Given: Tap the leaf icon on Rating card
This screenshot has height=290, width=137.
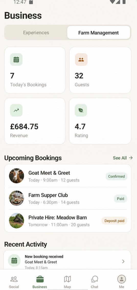Looking at the screenshot, I should 81,110.
